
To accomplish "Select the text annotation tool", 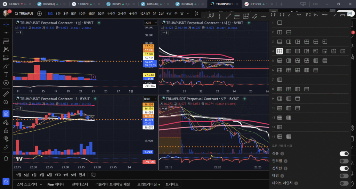I will (6, 74).
